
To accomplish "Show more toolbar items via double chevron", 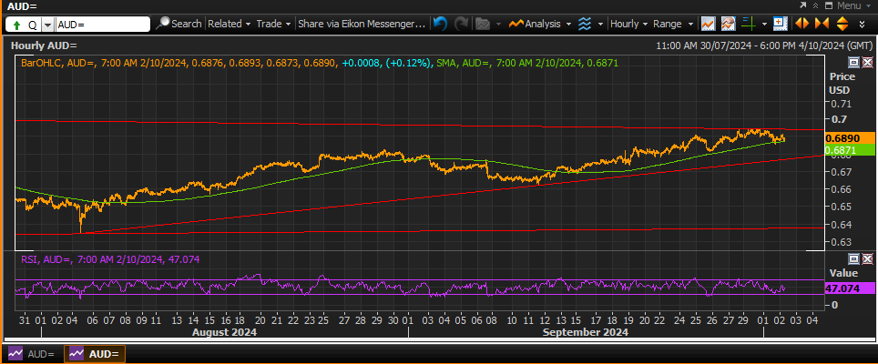I will tap(862, 24).
